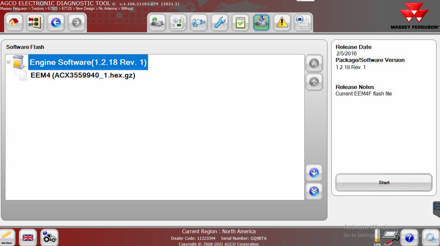The height and width of the screenshot is (246, 440).
Task: Click the blue Back arrow button
Action: click(56, 22)
